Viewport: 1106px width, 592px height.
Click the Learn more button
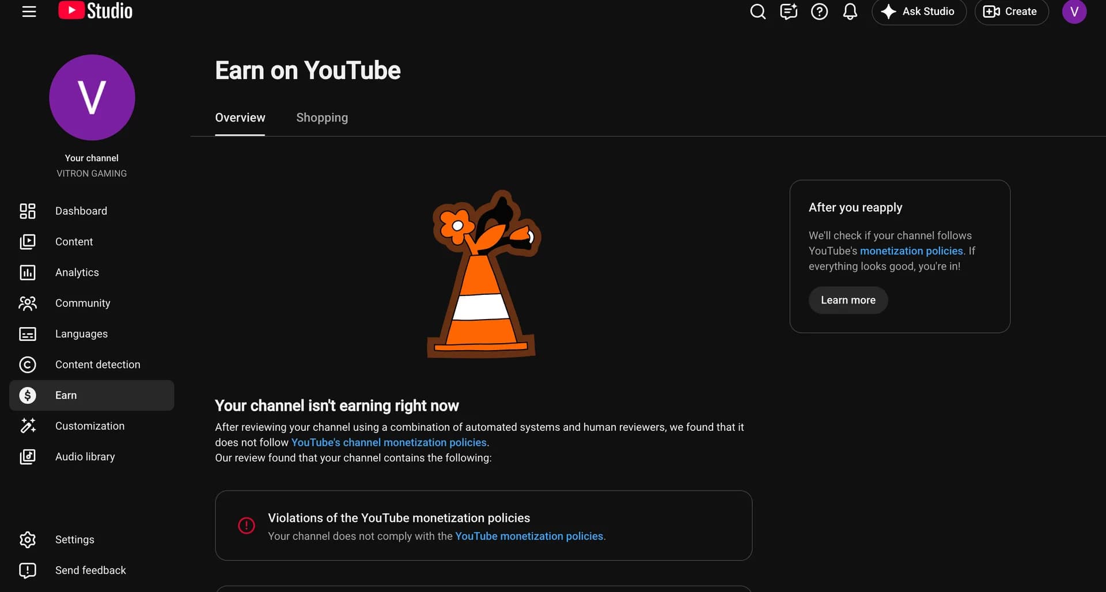(848, 300)
